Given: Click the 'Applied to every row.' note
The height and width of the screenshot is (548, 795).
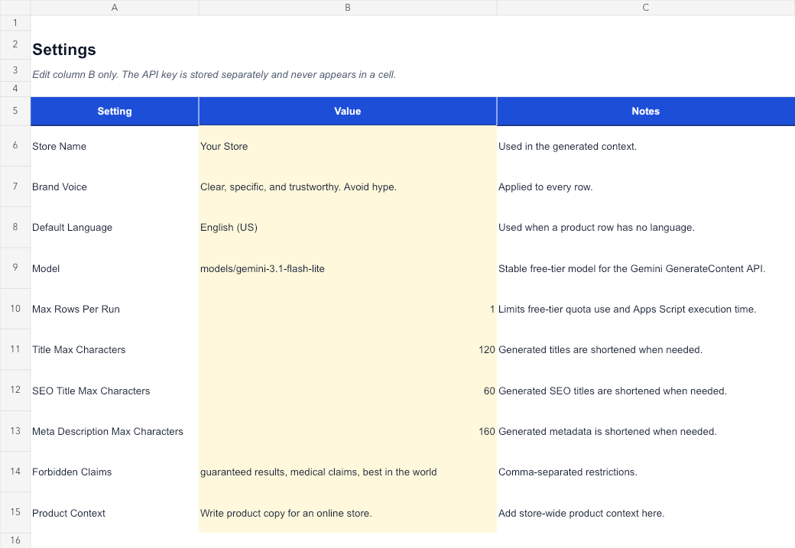Looking at the screenshot, I should click(x=545, y=187).
